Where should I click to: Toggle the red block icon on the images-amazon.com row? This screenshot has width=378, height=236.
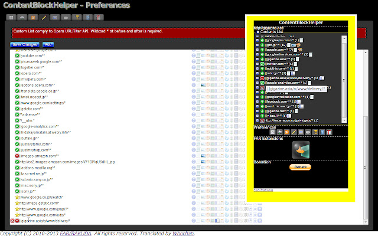point(17,156)
